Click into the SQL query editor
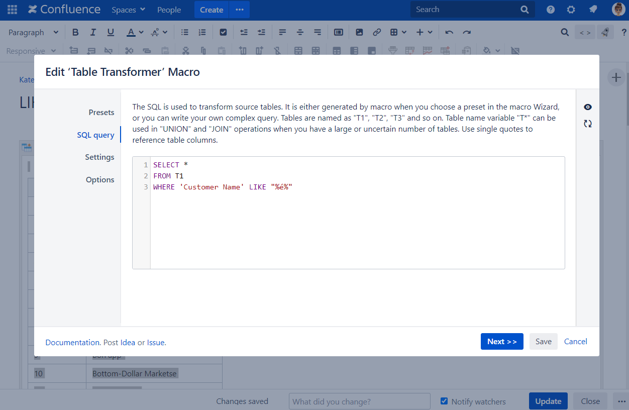 coord(357,226)
